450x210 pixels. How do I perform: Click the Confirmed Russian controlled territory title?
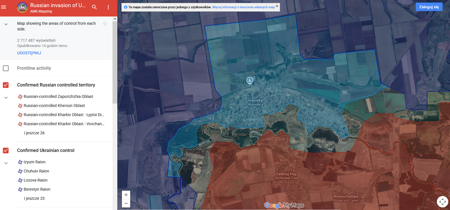[x=56, y=85]
